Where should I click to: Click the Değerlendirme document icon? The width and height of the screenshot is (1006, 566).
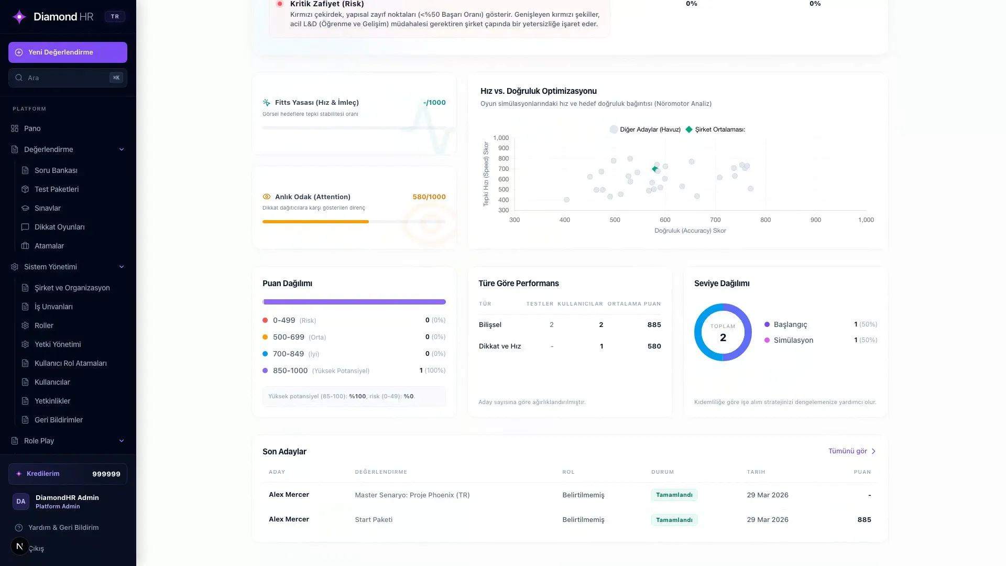[15, 149]
